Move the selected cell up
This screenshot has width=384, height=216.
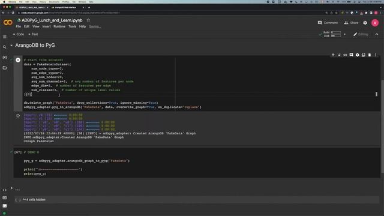pos(333,55)
